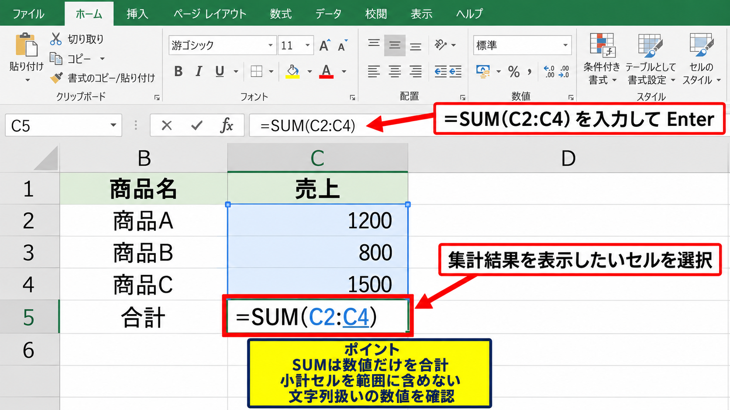Open the number format dropdown 標準

565,45
